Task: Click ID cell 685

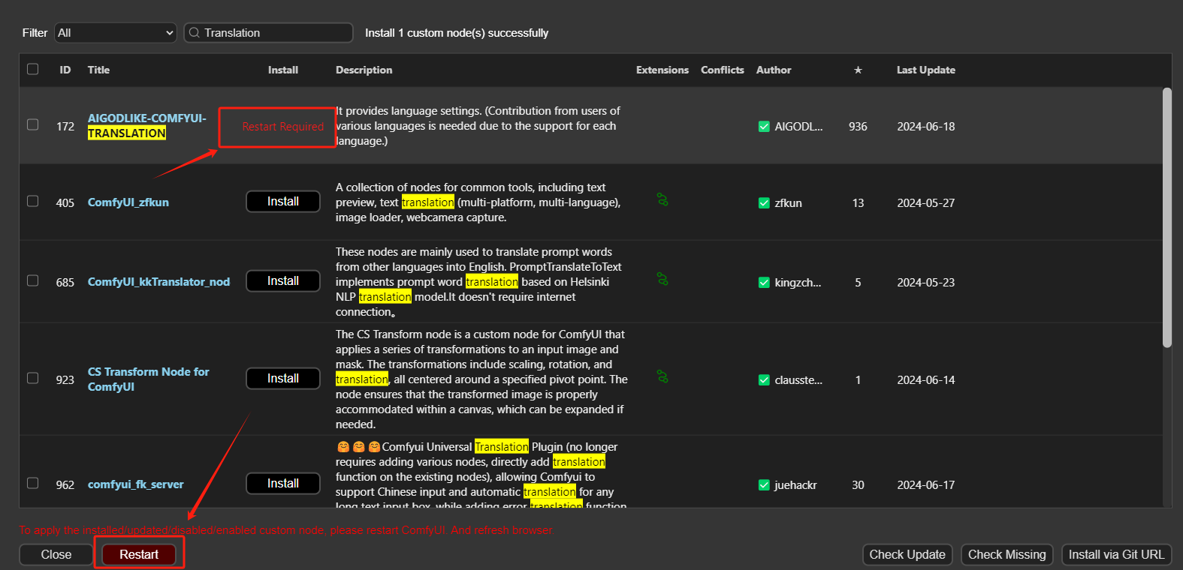Action: pyautogui.click(x=65, y=283)
